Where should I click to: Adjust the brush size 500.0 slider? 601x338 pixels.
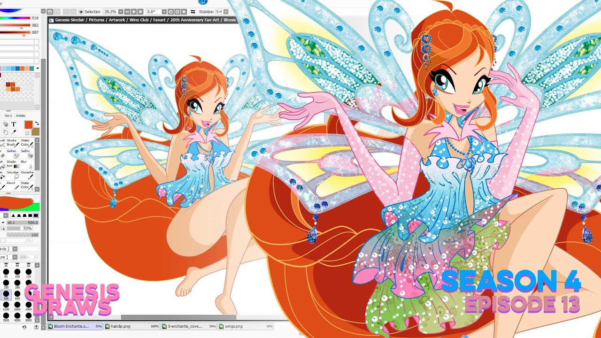[23, 223]
